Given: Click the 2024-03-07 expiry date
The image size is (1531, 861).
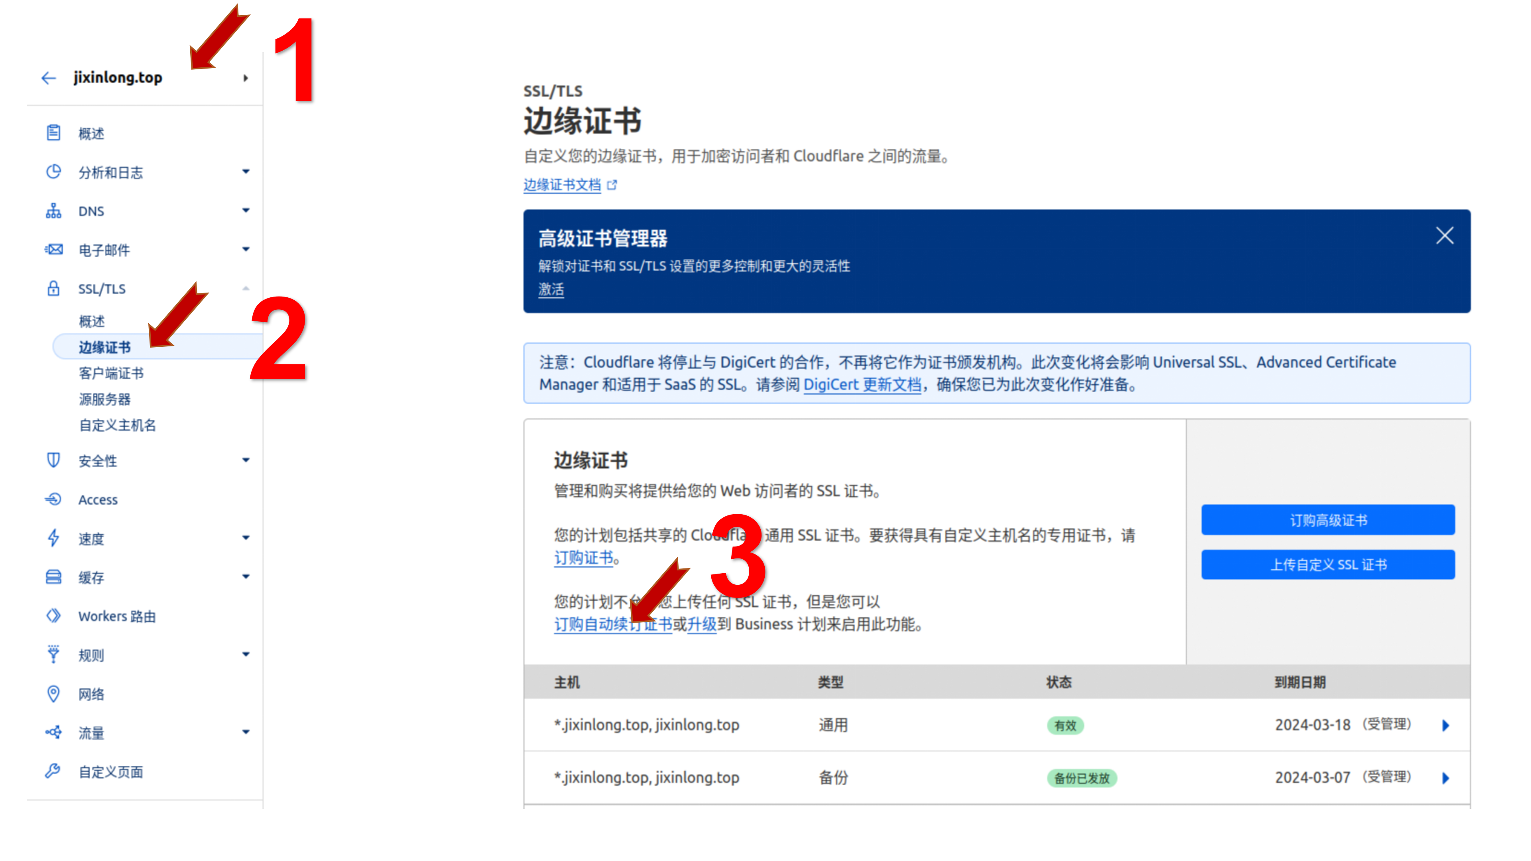Looking at the screenshot, I should (x=1313, y=778).
